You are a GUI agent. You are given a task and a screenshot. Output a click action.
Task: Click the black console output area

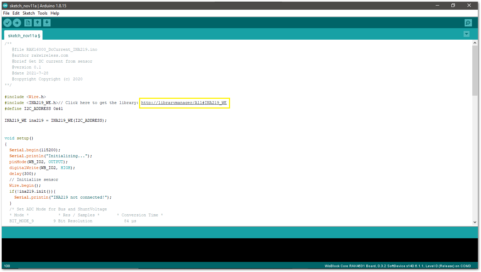pos(239,250)
